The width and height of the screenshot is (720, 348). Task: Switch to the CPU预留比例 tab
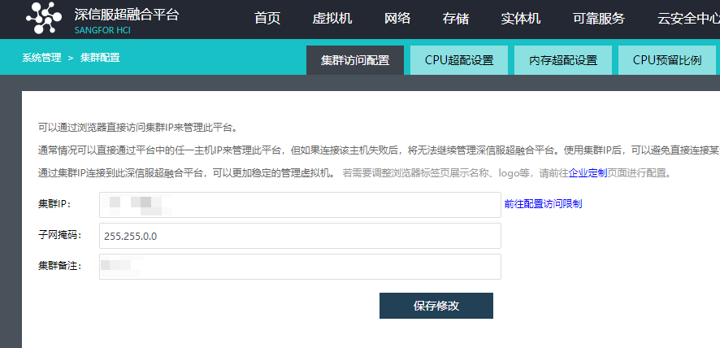tap(667, 60)
